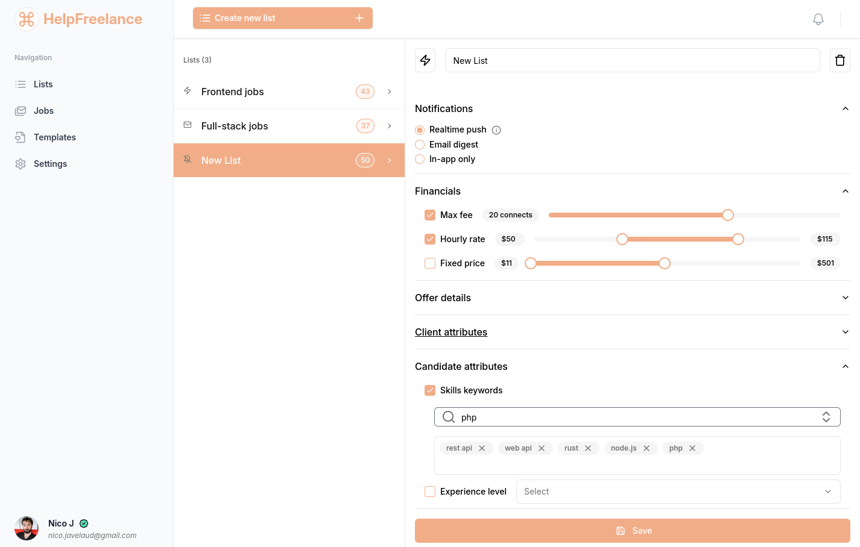
Task: Open the Experience level Select dropdown
Action: (x=678, y=492)
